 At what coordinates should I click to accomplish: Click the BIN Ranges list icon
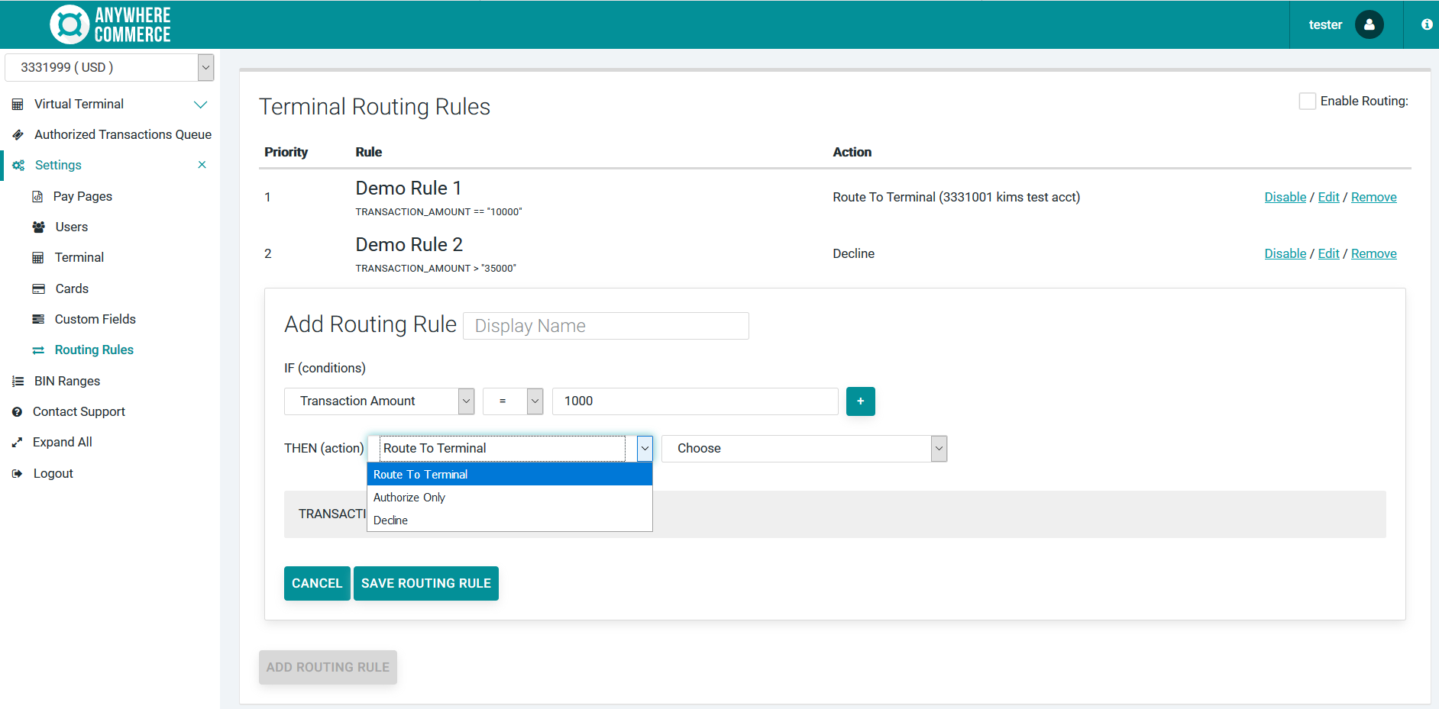click(18, 382)
